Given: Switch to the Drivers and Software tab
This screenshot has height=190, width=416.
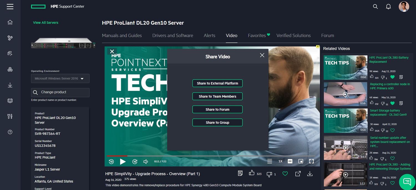Looking at the screenshot, I should click(173, 36).
